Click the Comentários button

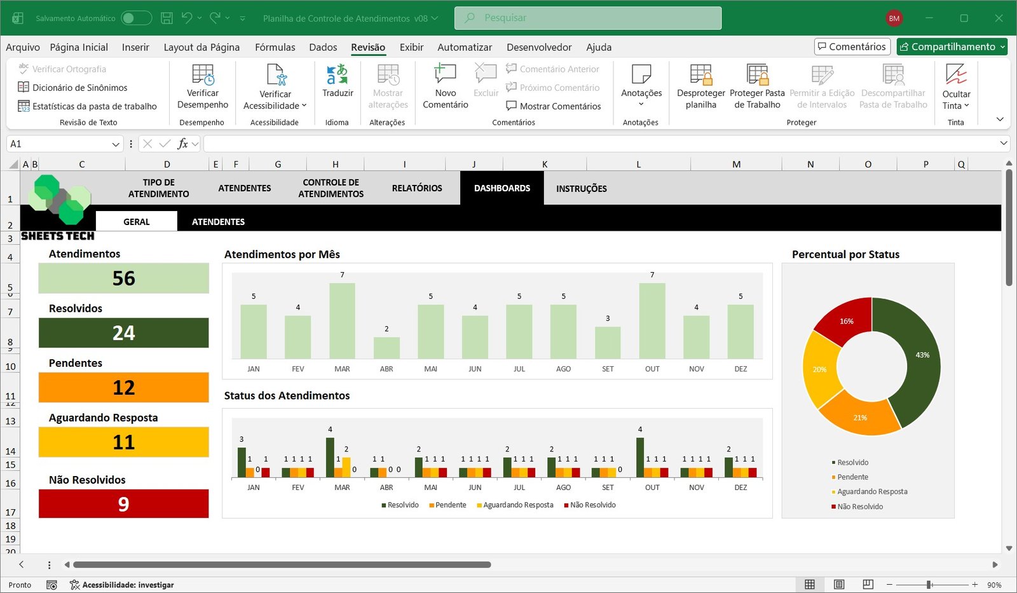(852, 46)
